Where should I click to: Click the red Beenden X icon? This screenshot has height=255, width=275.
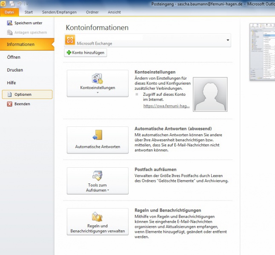coord(10,104)
